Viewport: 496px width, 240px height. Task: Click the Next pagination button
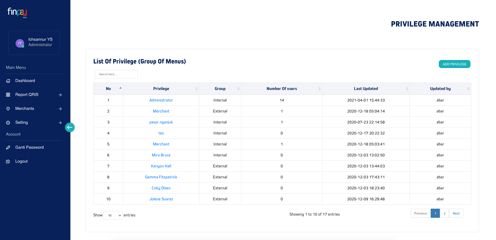[456, 213]
